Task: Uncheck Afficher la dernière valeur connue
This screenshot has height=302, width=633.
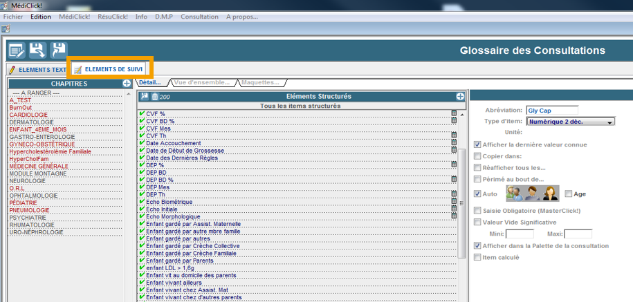Action: [x=477, y=144]
